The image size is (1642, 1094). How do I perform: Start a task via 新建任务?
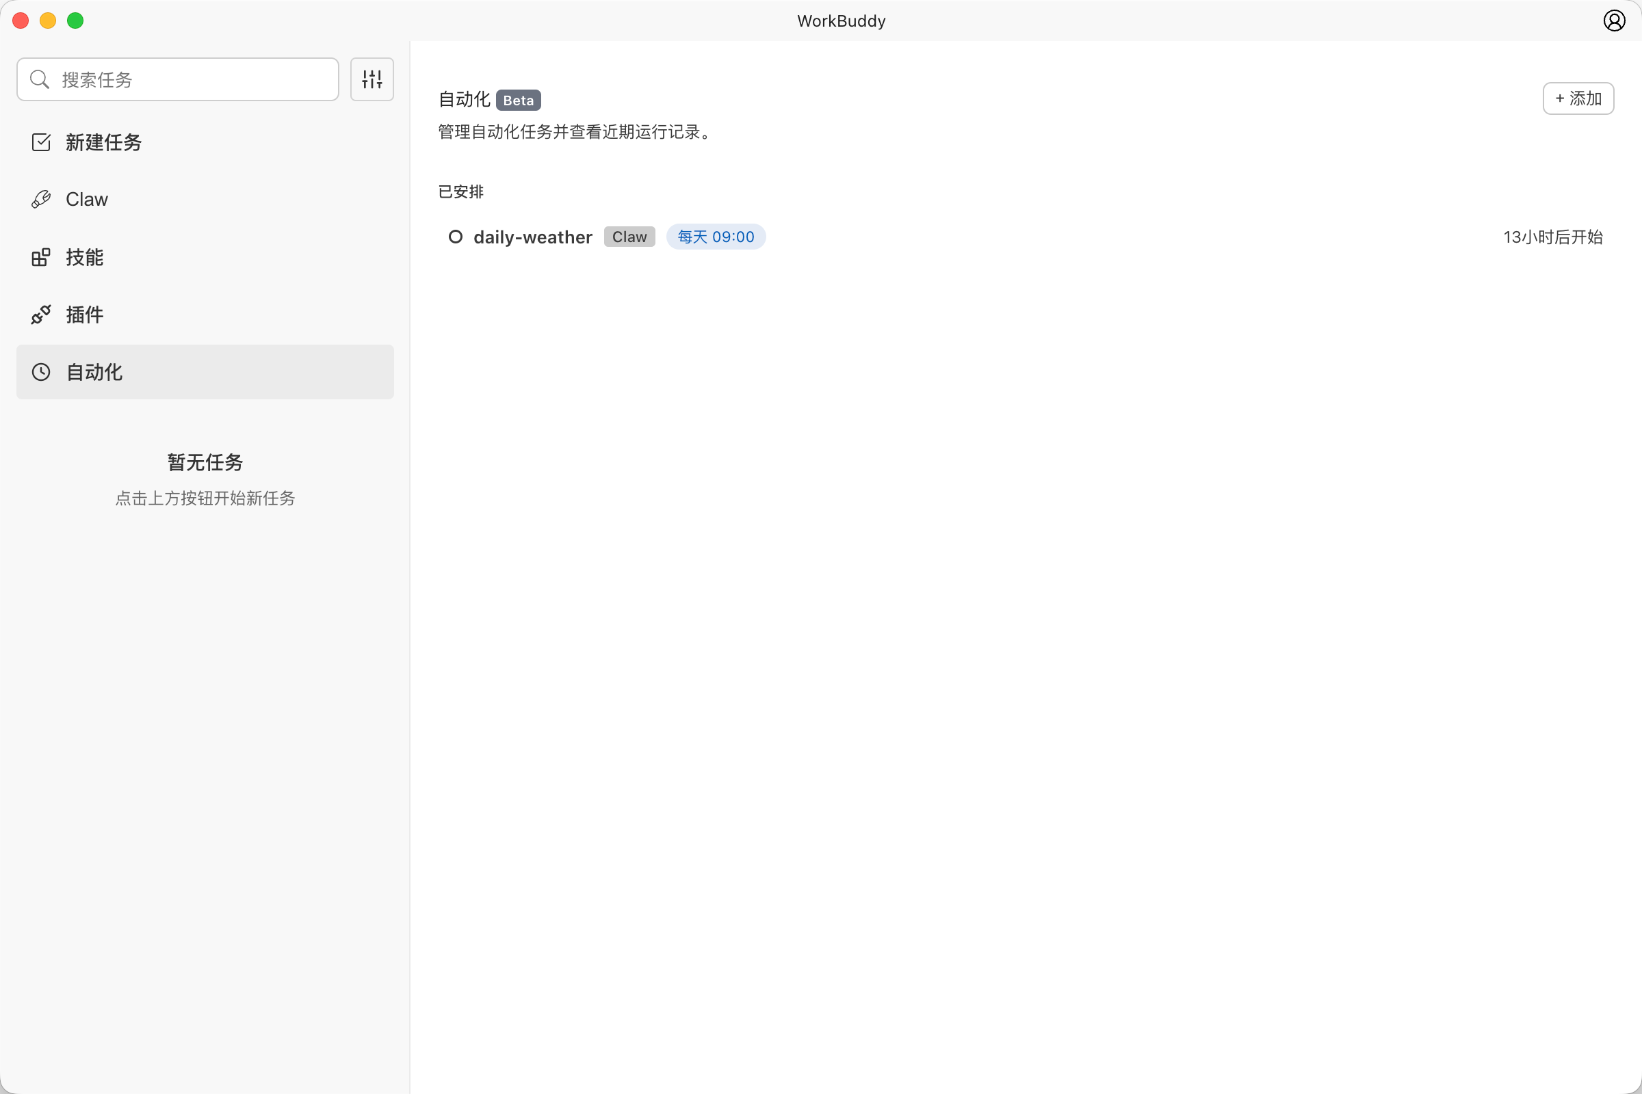pyautogui.click(x=103, y=142)
